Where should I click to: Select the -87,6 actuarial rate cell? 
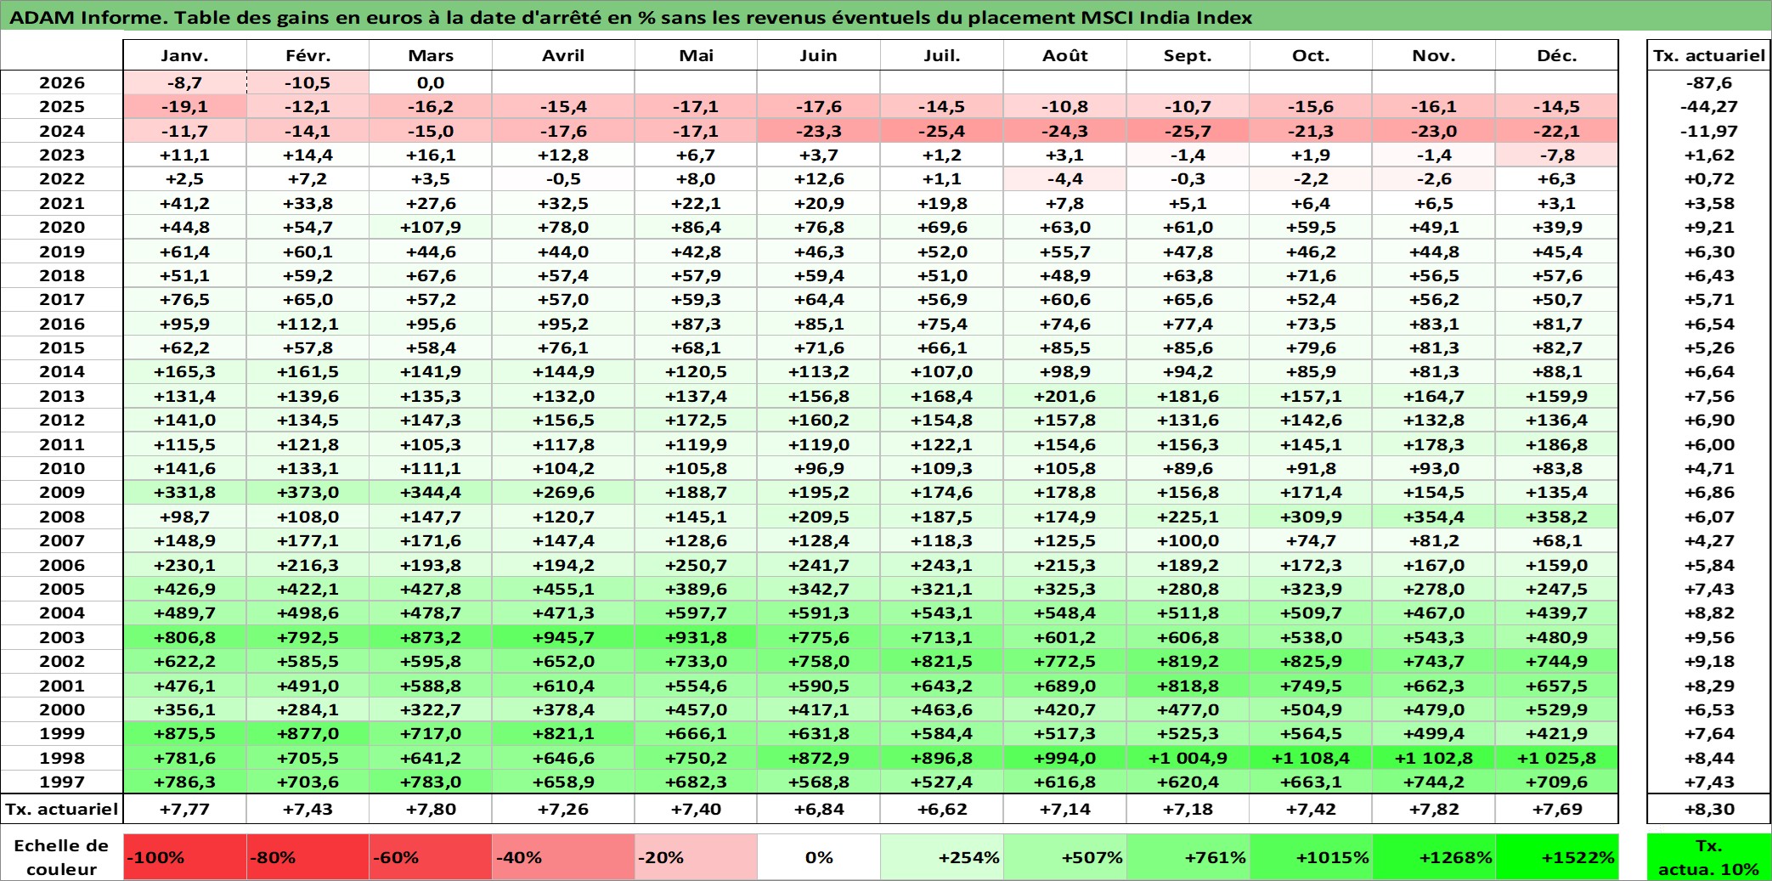pyautogui.click(x=1709, y=82)
